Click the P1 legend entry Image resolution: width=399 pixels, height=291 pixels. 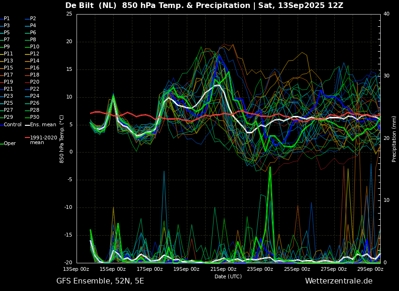coord(5,19)
